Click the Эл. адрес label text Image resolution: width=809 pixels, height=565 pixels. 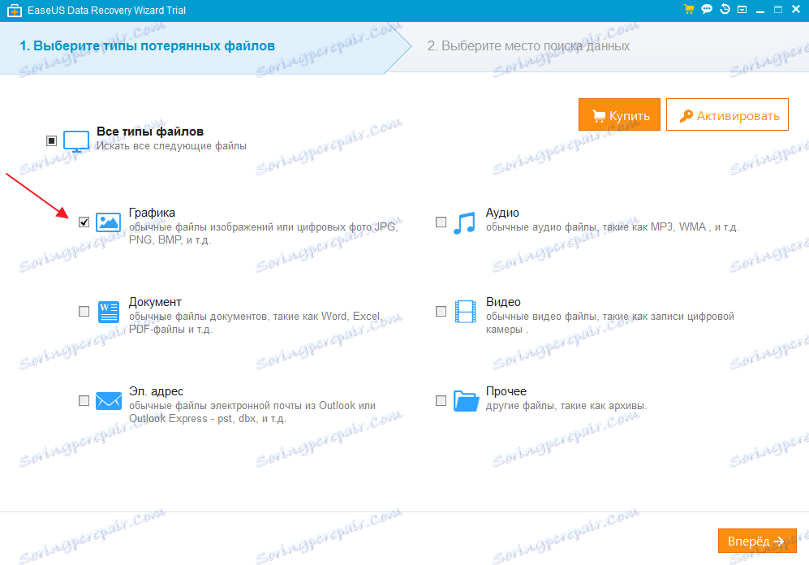click(x=156, y=391)
